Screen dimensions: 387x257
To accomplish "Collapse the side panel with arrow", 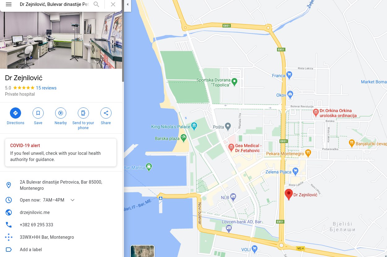I will [128, 4].
